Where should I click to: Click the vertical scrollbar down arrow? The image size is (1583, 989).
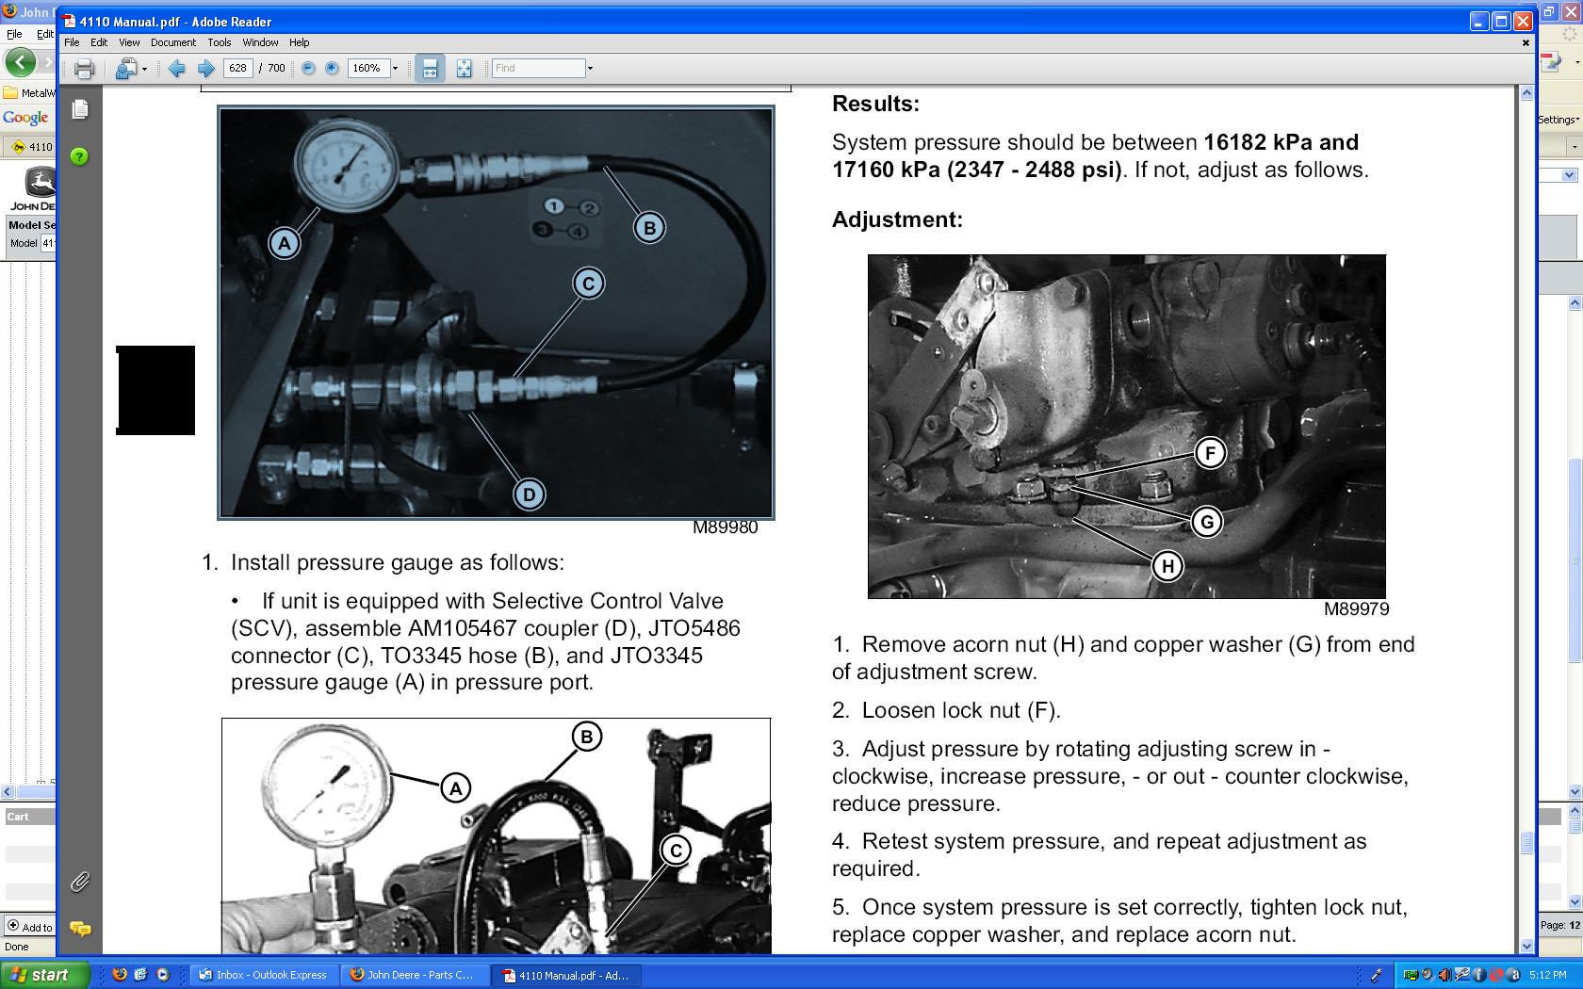point(1526,946)
